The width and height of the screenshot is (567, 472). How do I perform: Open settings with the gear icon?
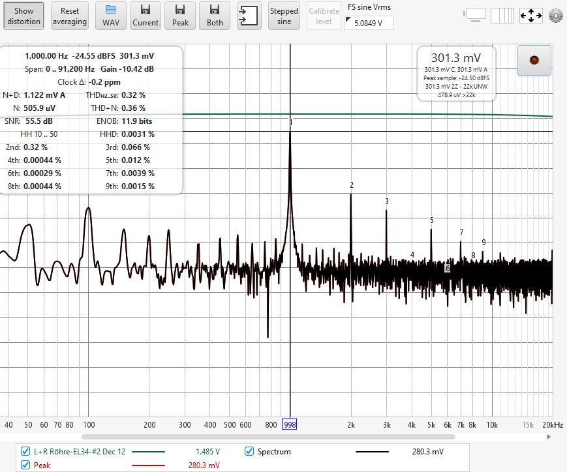tap(556, 16)
